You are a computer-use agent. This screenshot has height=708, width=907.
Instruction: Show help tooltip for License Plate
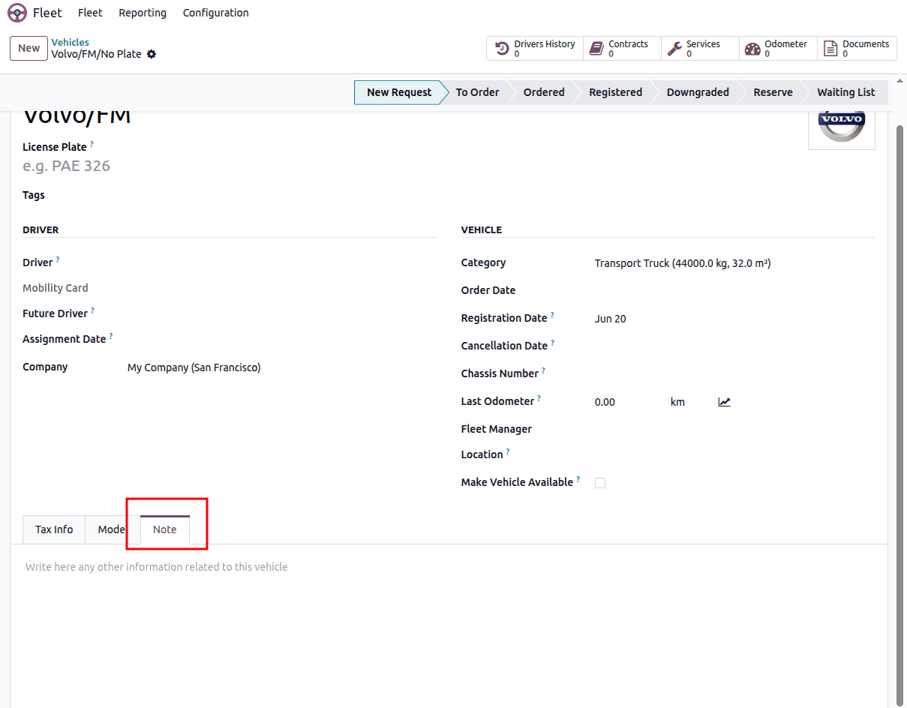pyautogui.click(x=92, y=143)
